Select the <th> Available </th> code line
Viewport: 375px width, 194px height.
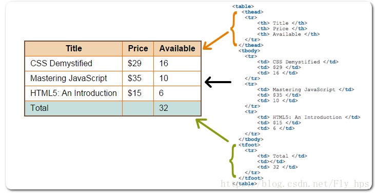288,34
